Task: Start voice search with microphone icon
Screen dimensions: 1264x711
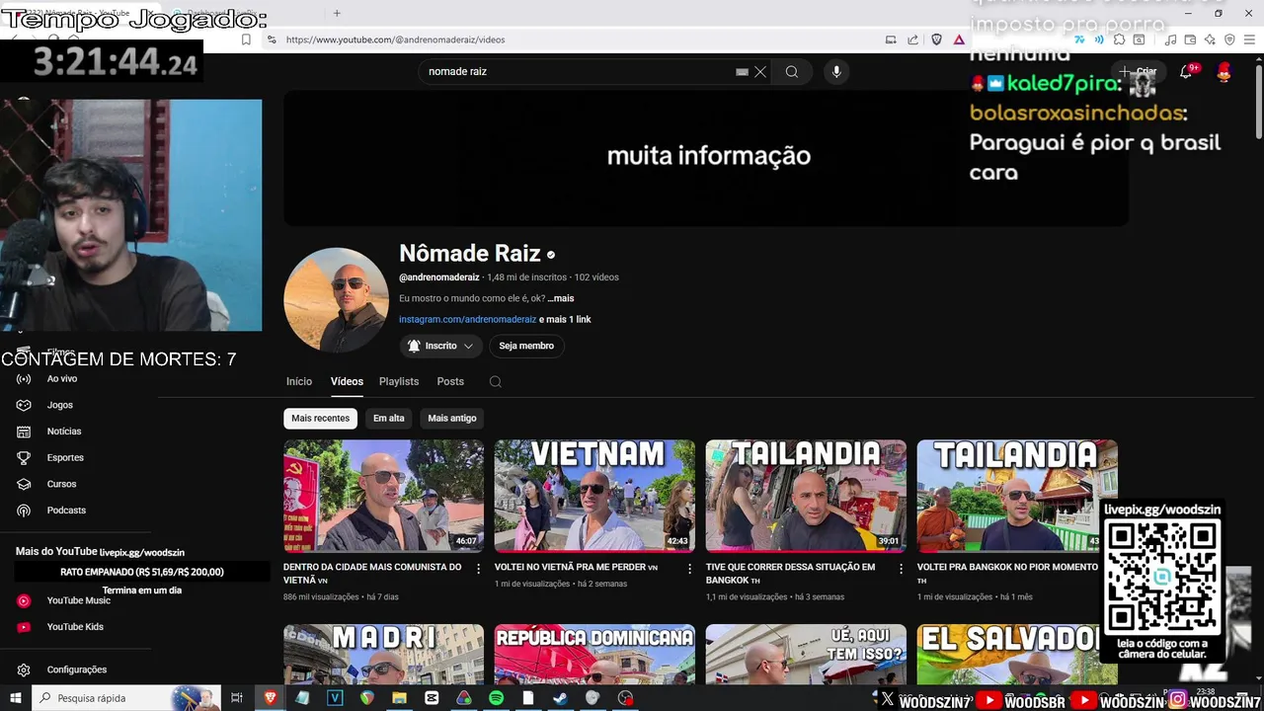Action: (x=836, y=71)
